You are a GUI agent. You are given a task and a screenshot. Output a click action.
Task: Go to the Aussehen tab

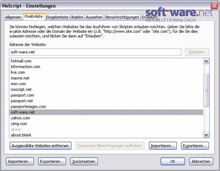[x=94, y=17]
